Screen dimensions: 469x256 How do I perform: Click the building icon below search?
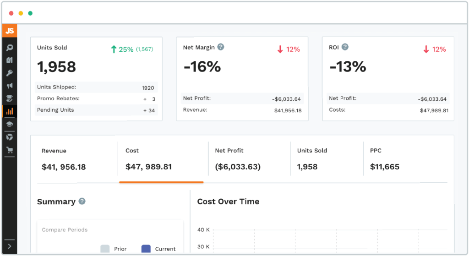(x=10, y=60)
